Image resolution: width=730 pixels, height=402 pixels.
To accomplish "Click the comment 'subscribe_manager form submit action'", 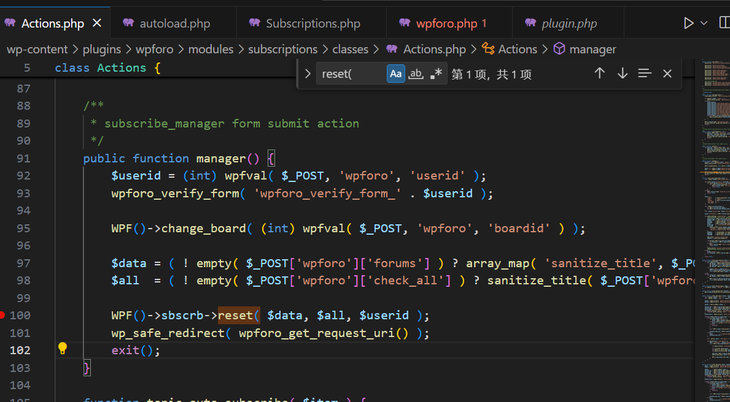I will click(232, 124).
